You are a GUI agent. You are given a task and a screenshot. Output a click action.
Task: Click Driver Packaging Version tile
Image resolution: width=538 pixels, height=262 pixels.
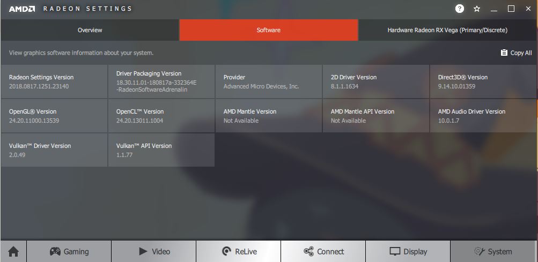point(161,81)
